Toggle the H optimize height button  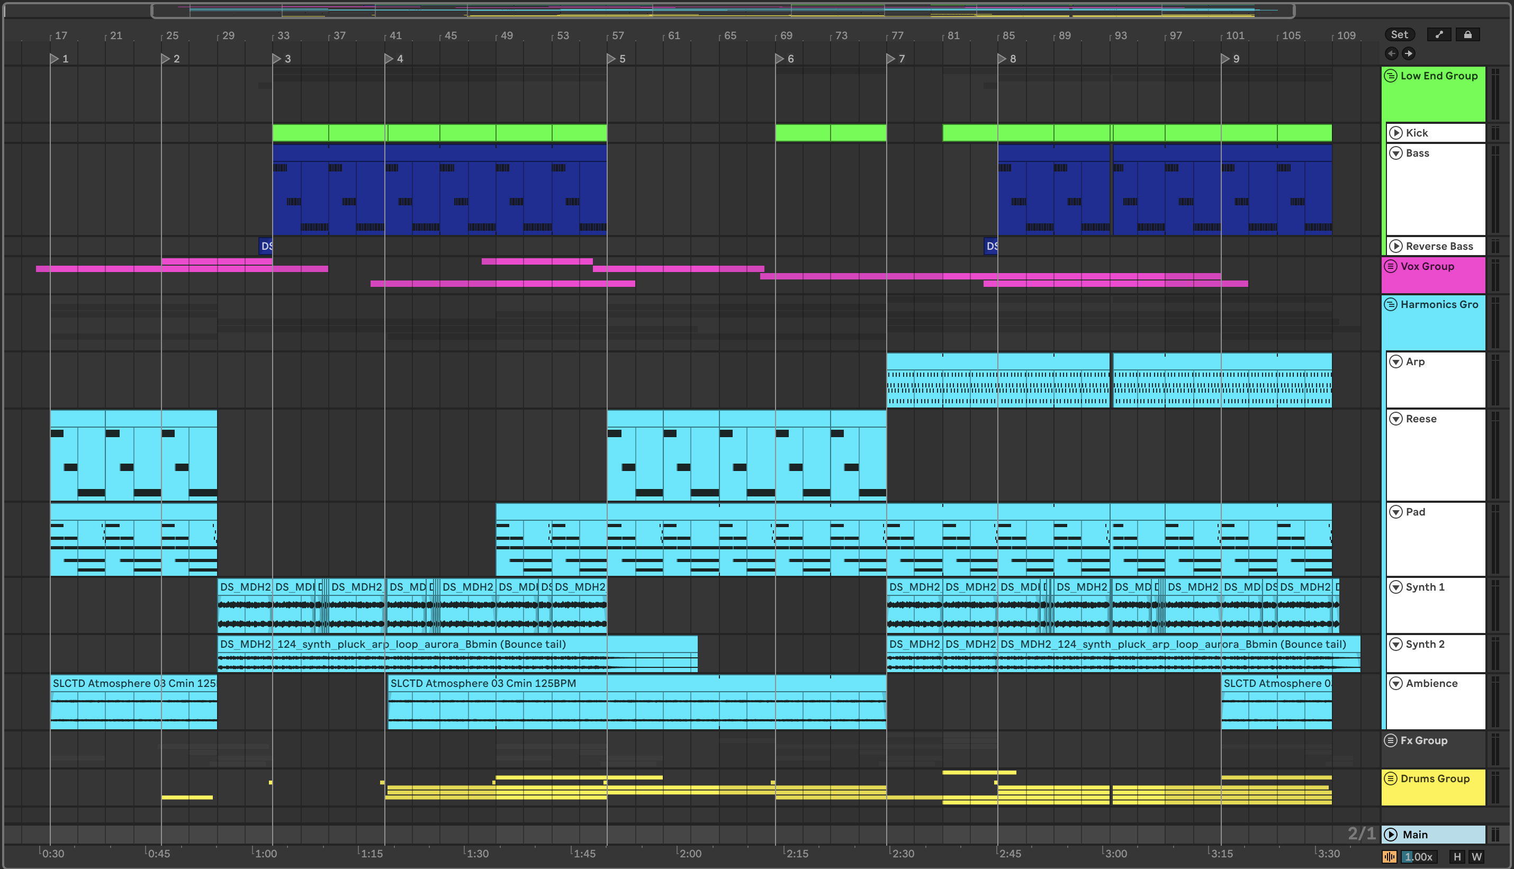coord(1457,856)
